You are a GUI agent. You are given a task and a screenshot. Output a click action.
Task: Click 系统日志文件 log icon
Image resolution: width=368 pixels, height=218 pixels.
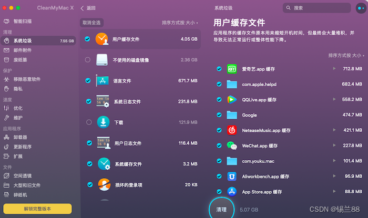103,101
